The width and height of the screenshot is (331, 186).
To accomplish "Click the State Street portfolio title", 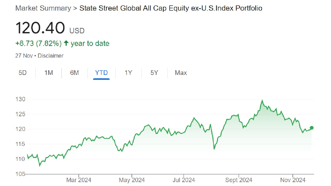I will [x=171, y=8].
